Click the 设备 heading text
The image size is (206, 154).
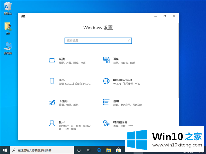click(x=116, y=59)
